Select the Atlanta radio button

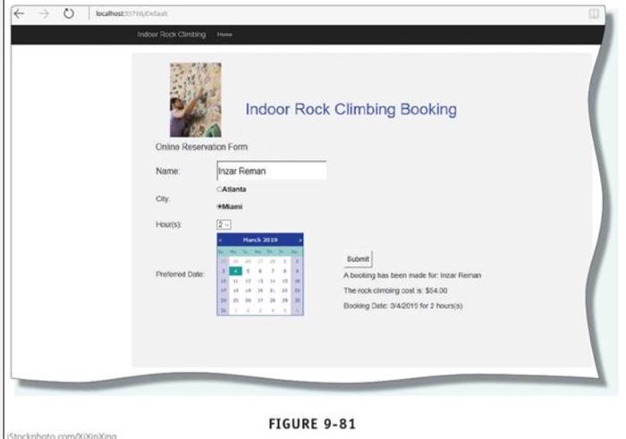pos(219,190)
